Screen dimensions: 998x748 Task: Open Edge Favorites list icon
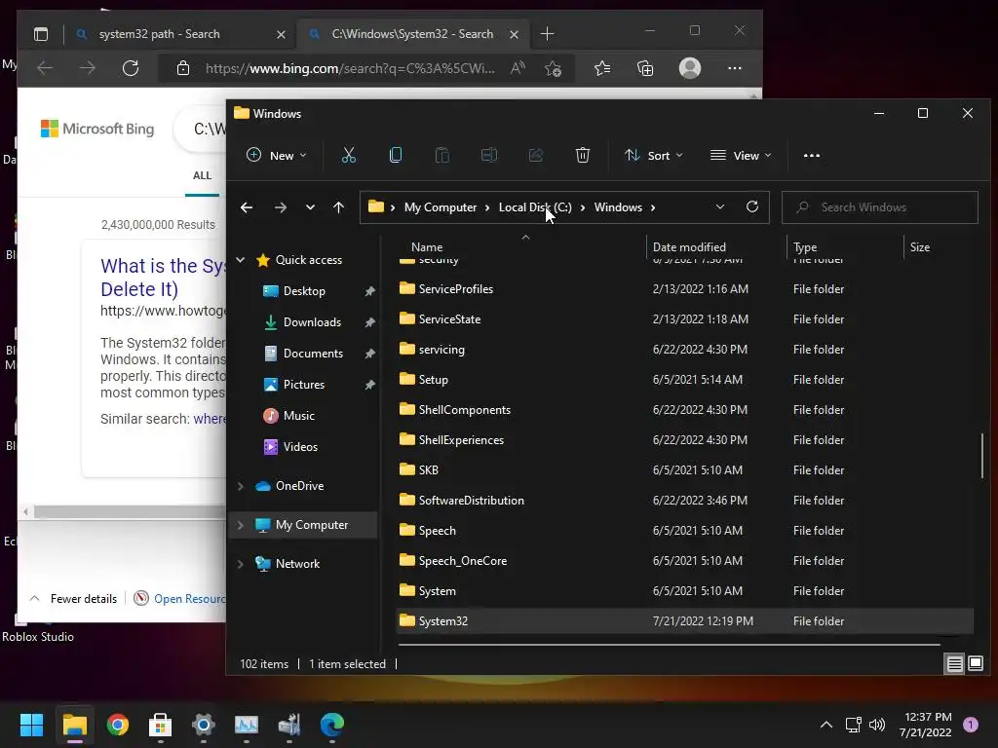click(601, 68)
